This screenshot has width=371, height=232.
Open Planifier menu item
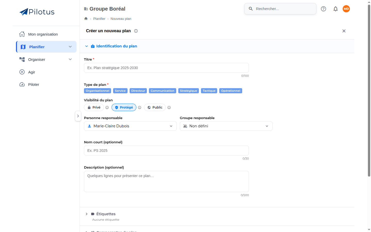[46, 47]
